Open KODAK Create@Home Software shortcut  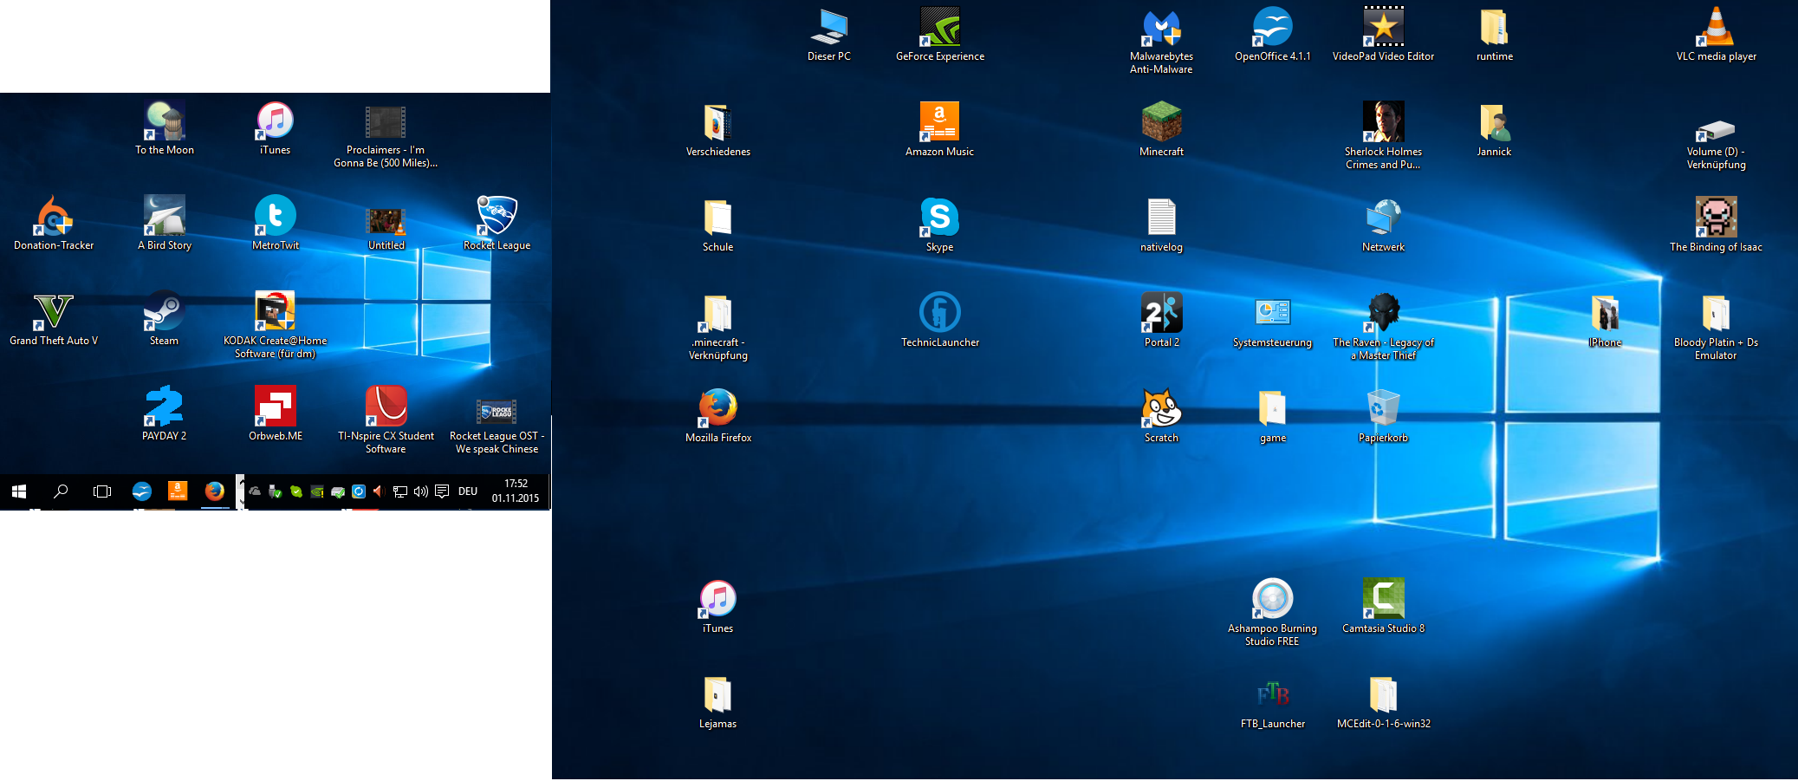click(276, 326)
